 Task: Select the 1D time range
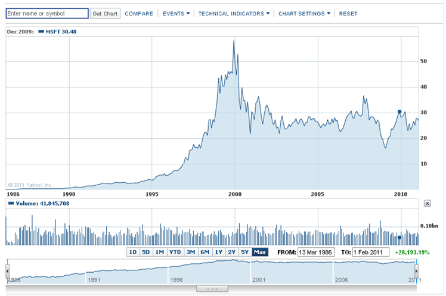coord(133,252)
